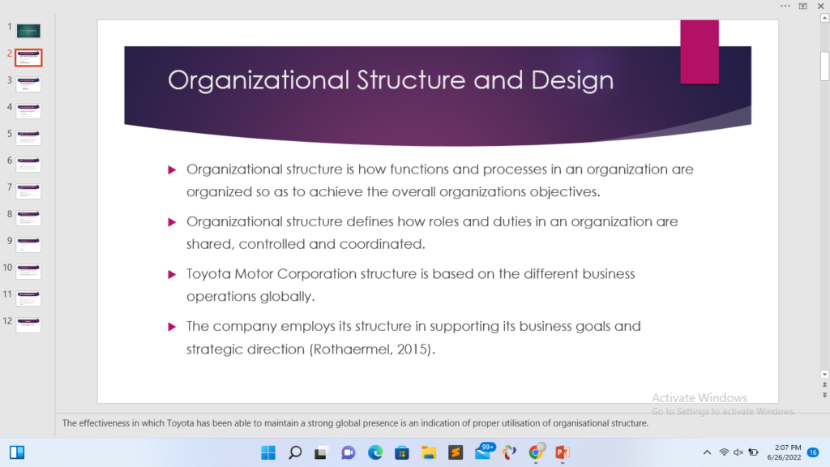This screenshot has width=830, height=467.
Task: Click the speaker notes text about Toyota effectiveness
Action: pyautogui.click(x=355, y=423)
